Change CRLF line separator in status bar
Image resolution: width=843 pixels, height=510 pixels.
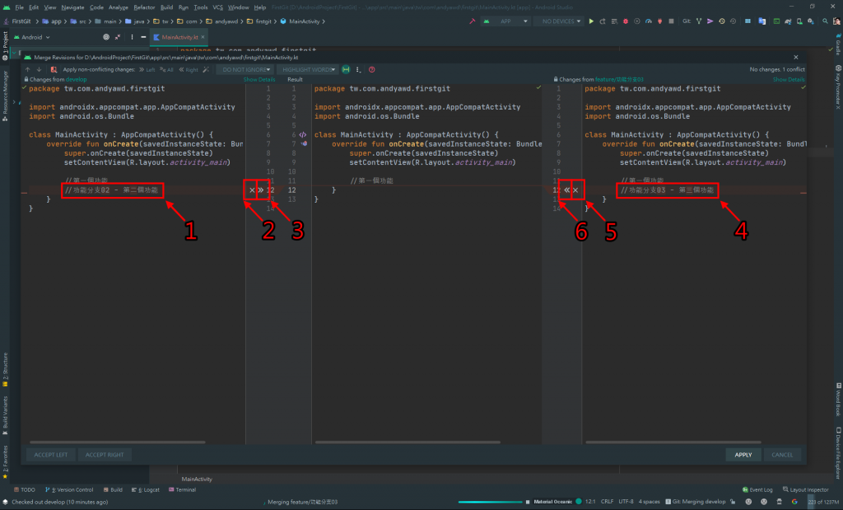point(607,502)
